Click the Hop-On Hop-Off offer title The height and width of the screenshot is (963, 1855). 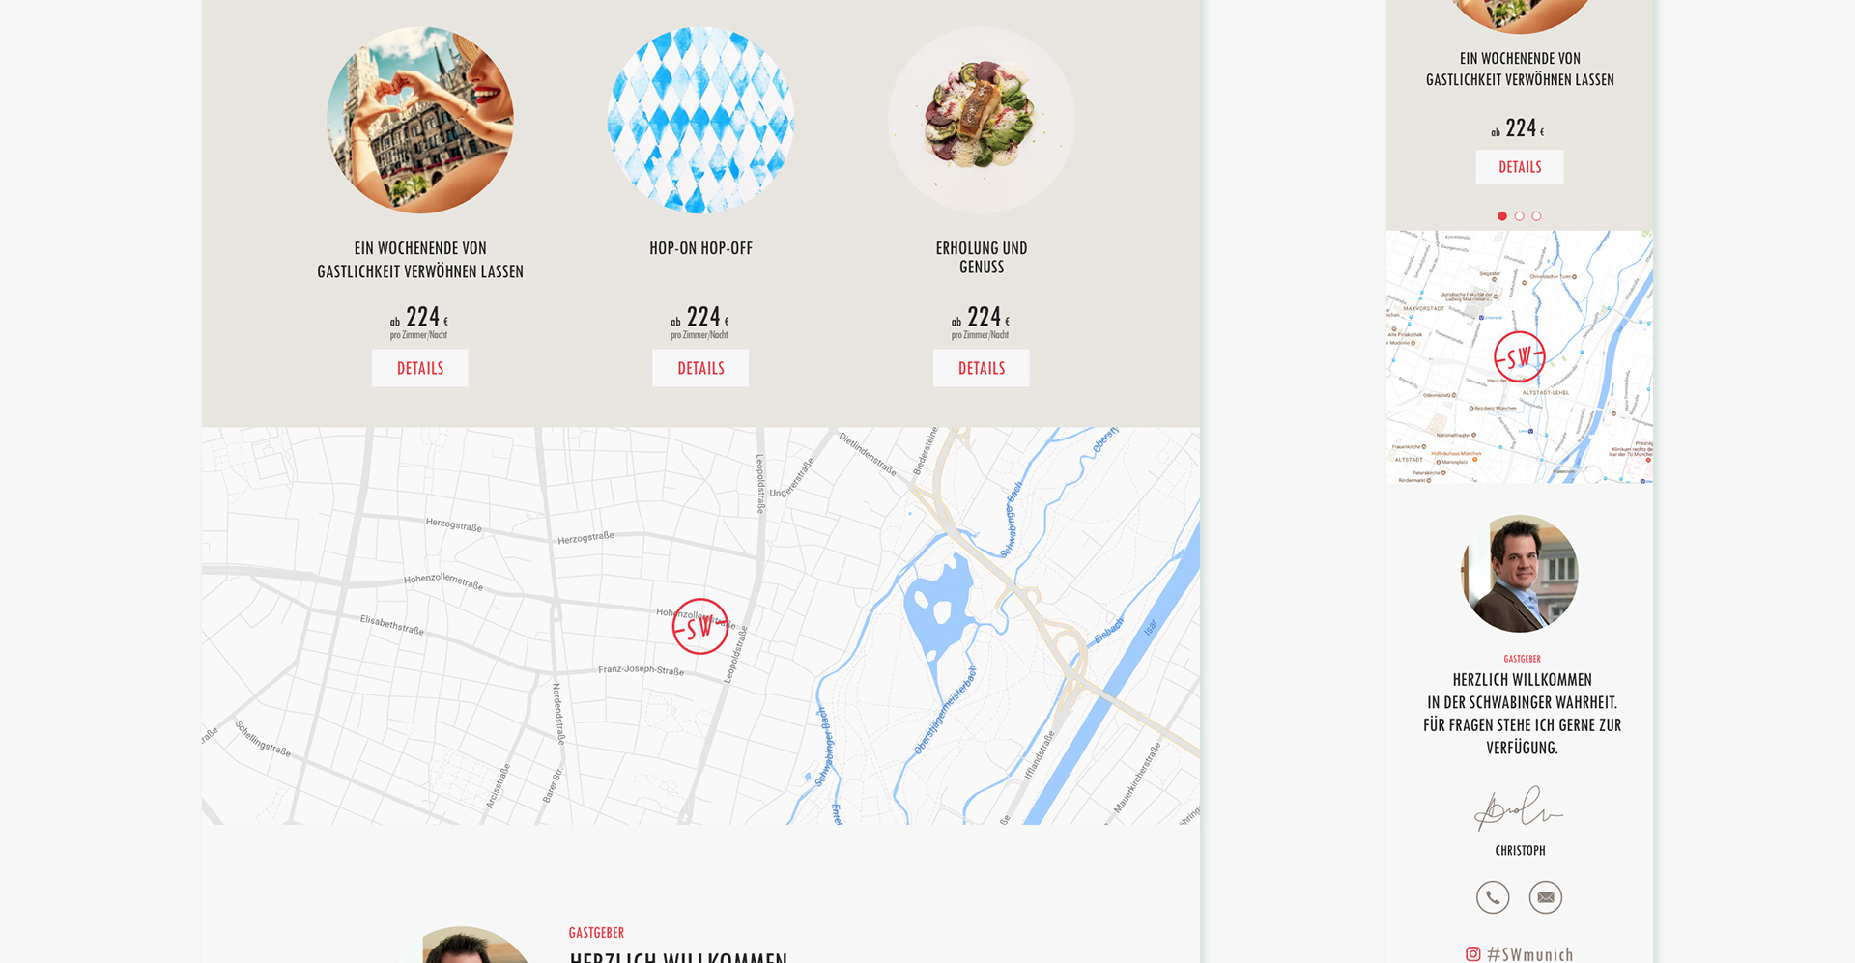click(700, 248)
